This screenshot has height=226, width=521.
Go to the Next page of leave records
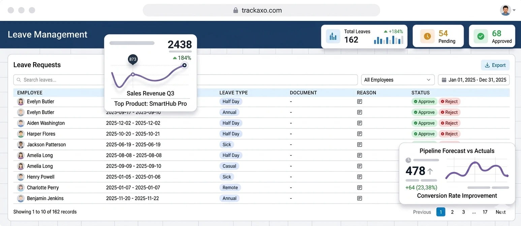500,212
